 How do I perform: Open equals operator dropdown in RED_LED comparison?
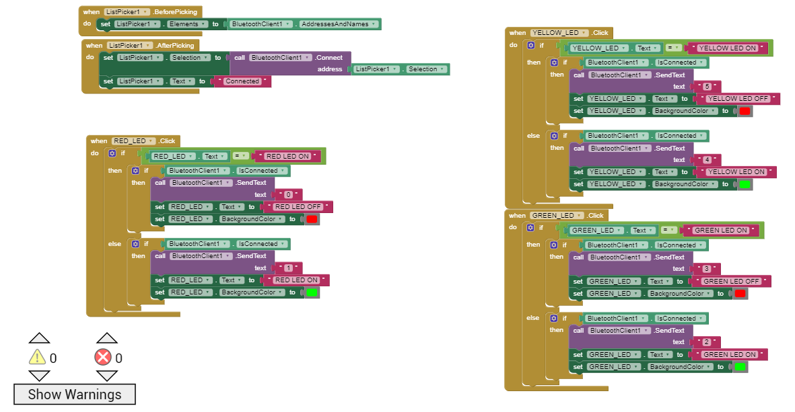[x=240, y=157]
